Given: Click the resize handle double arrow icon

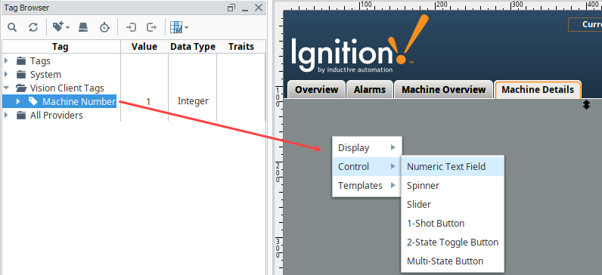Looking at the screenshot, I should [x=586, y=105].
